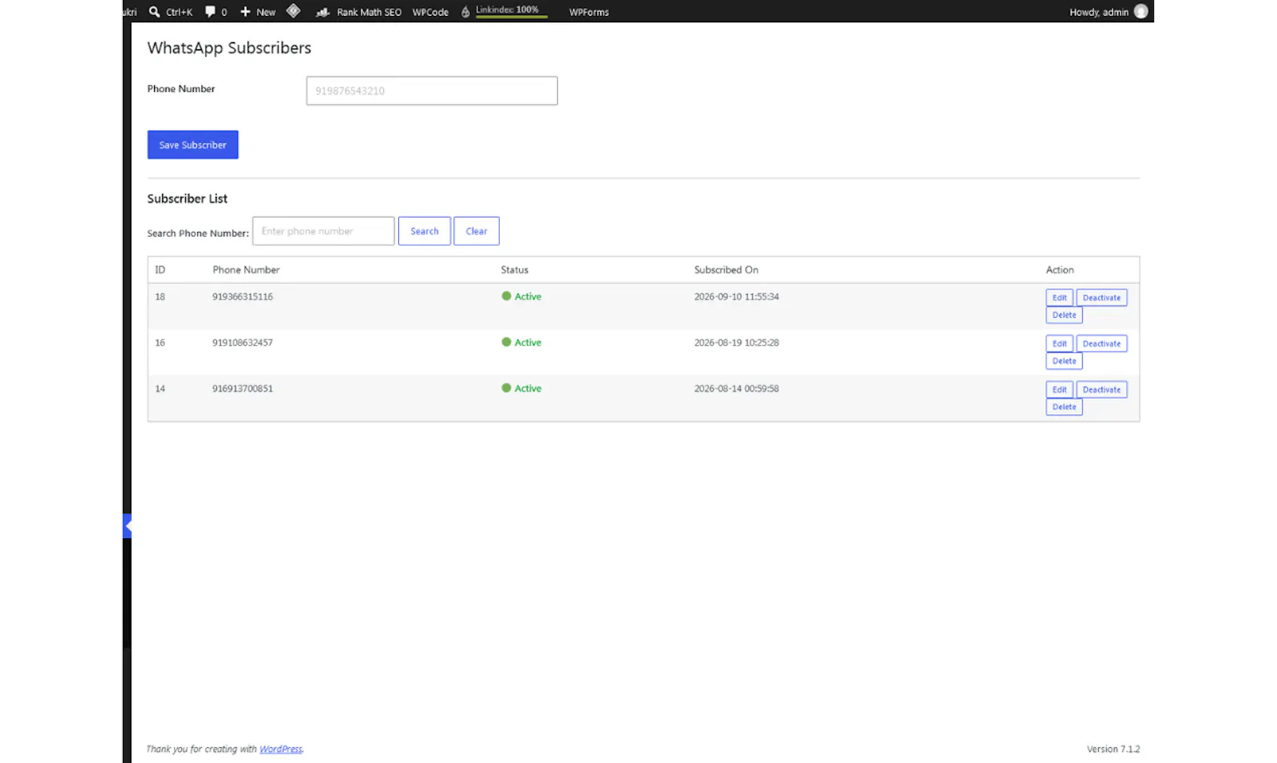Delete the subscriber with ID 14
This screenshot has height=763, width=1277.
1064,407
